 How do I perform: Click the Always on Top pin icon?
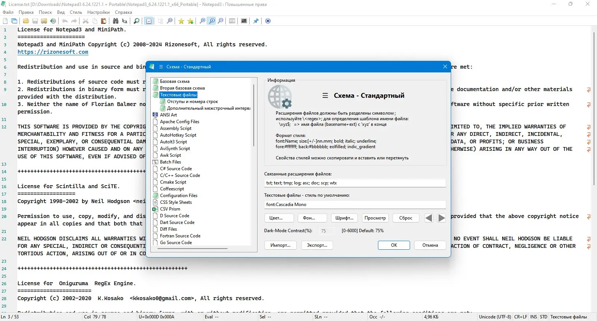pos(256,21)
